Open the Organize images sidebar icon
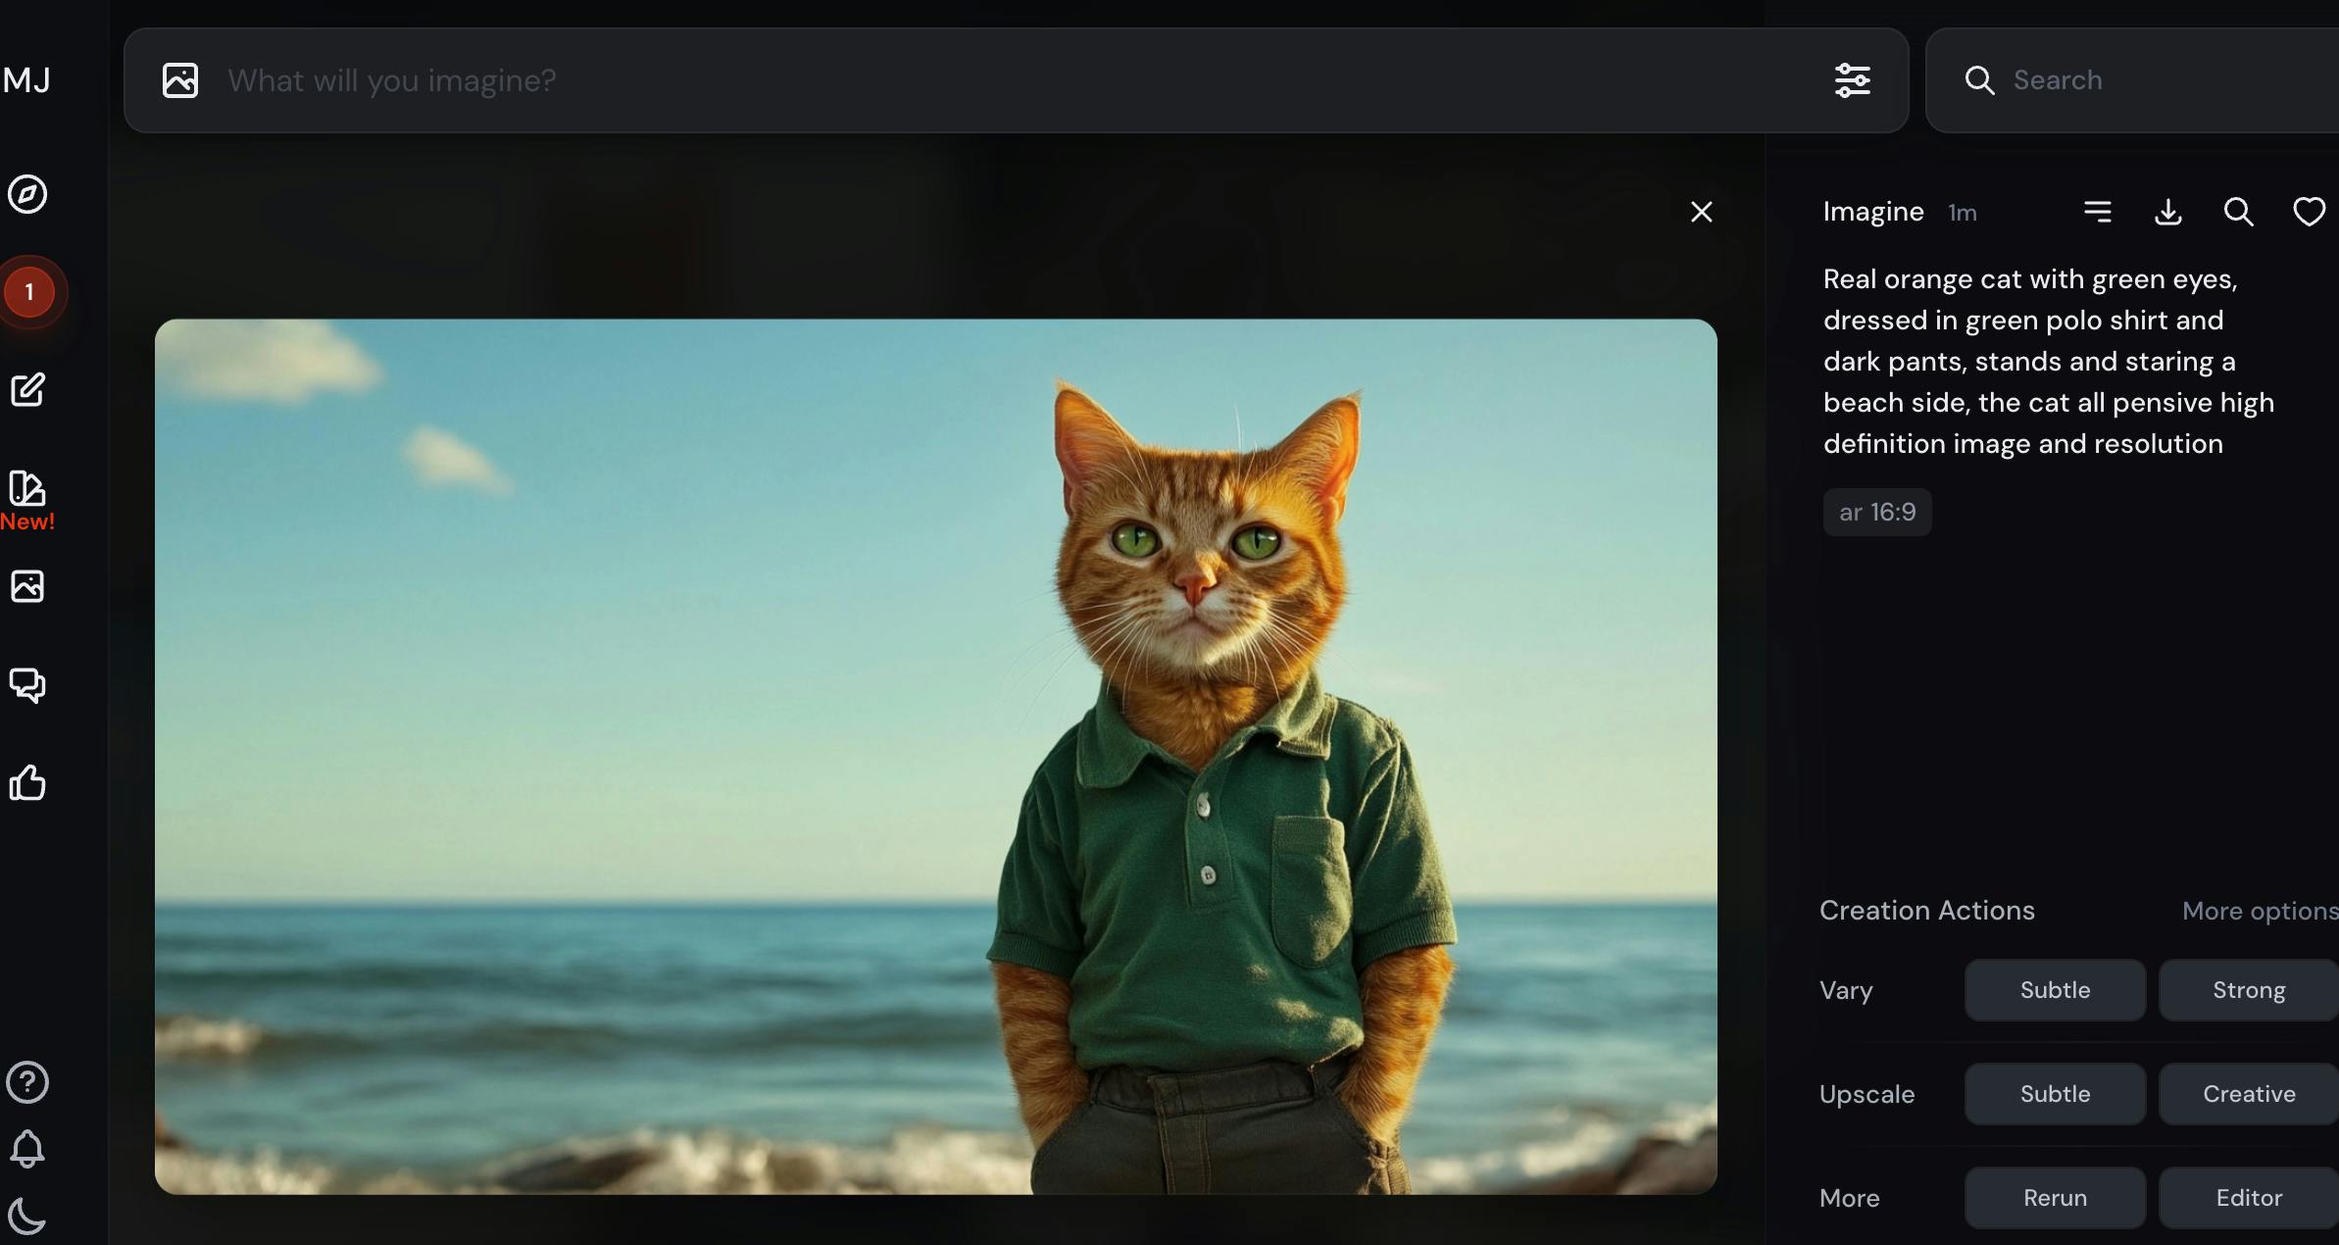 27,586
